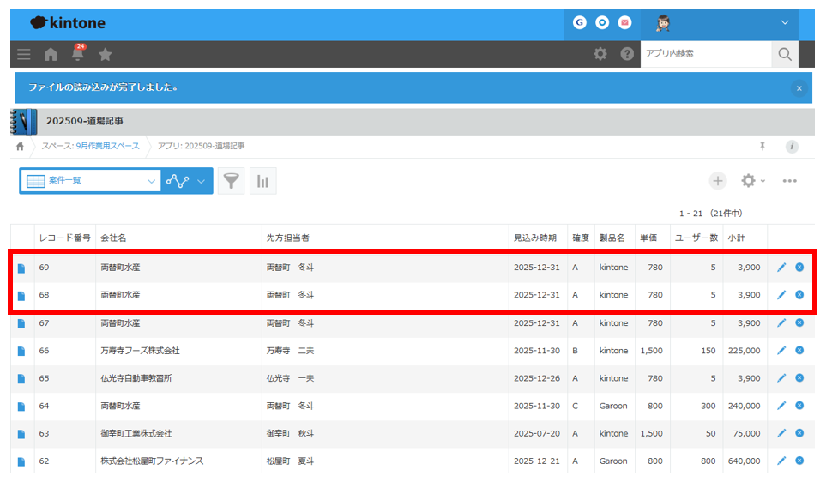
Task: Click the アプリ内検索 search field
Action: pyautogui.click(x=705, y=54)
